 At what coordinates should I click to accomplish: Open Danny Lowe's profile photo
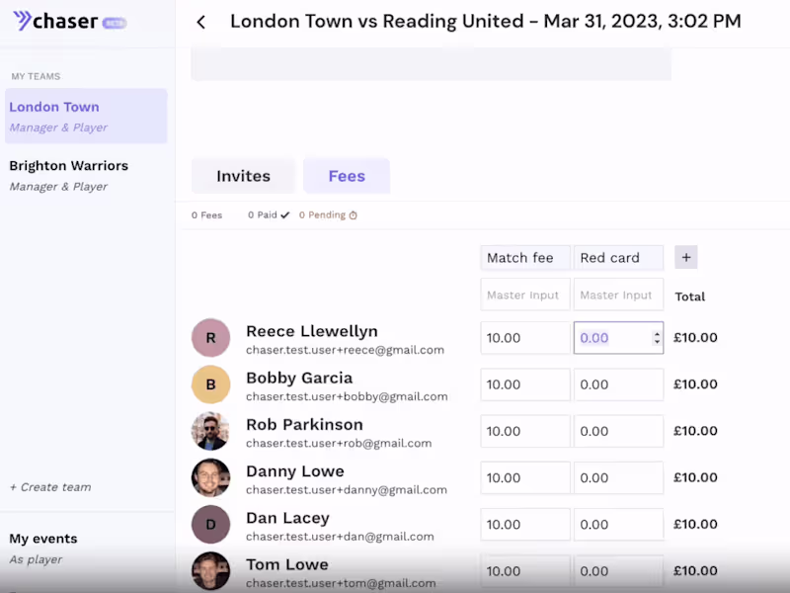210,477
